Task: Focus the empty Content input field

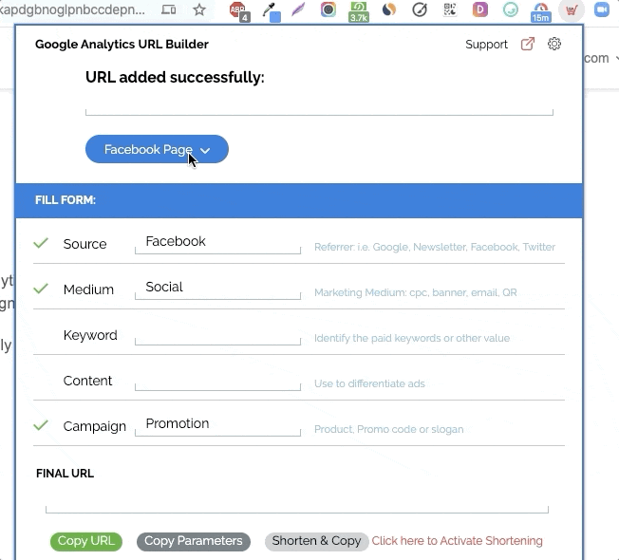Action: click(x=217, y=380)
